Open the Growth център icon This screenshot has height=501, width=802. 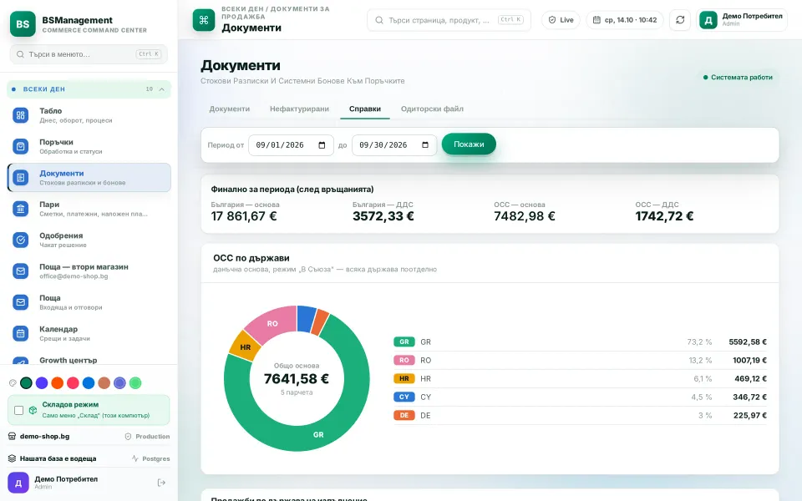(x=20, y=361)
